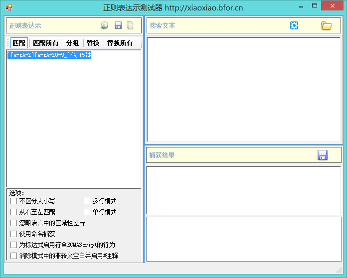Click the 替换 button
Image resolution: width=347 pixels, height=278 pixels.
pos(93,43)
